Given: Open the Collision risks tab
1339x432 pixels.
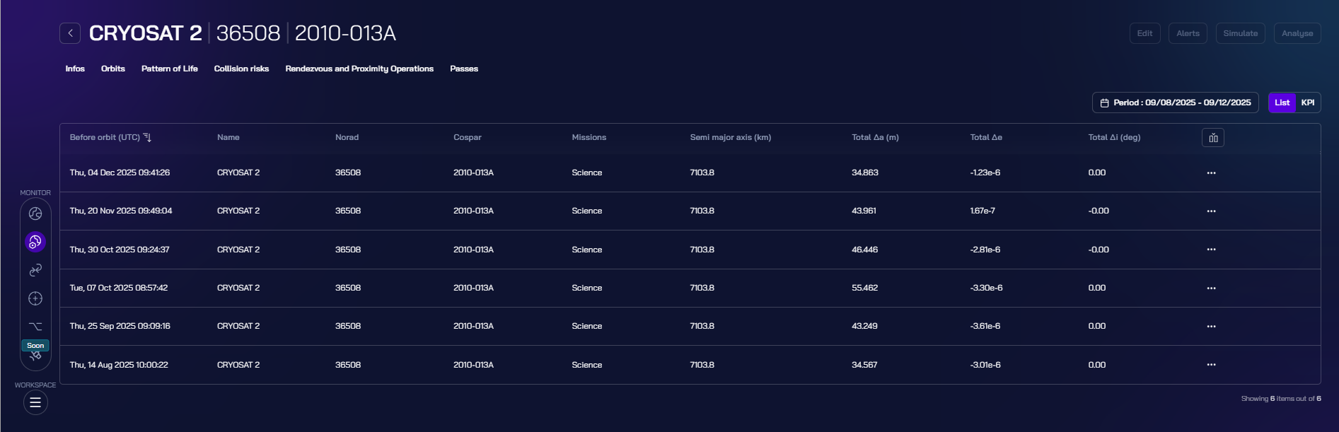Looking at the screenshot, I should (x=241, y=69).
